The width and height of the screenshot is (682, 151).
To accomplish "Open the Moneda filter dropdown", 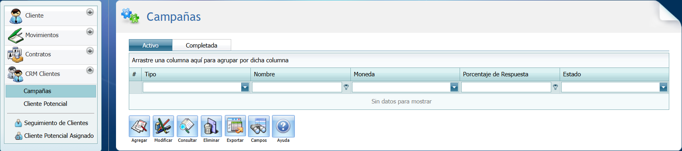I will [x=454, y=87].
